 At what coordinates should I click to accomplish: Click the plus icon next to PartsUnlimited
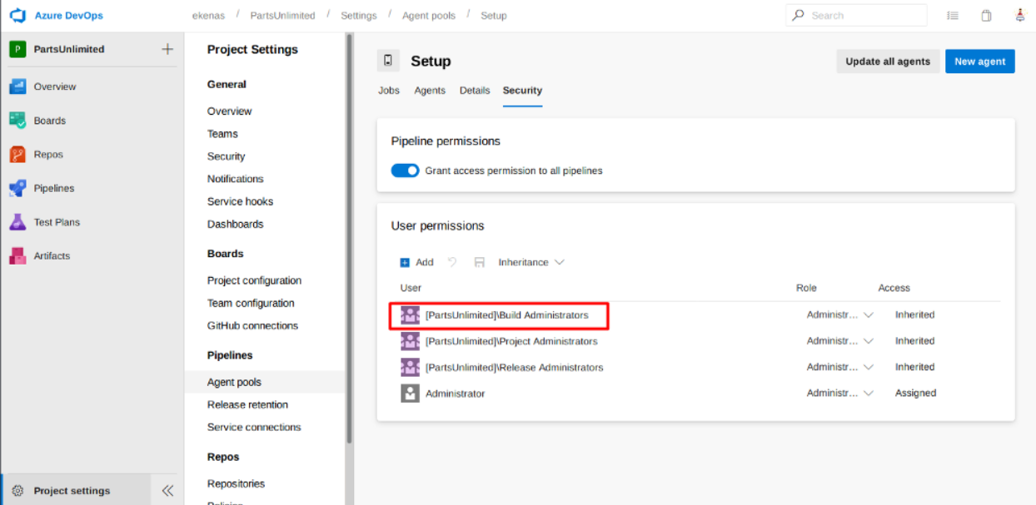tap(167, 49)
